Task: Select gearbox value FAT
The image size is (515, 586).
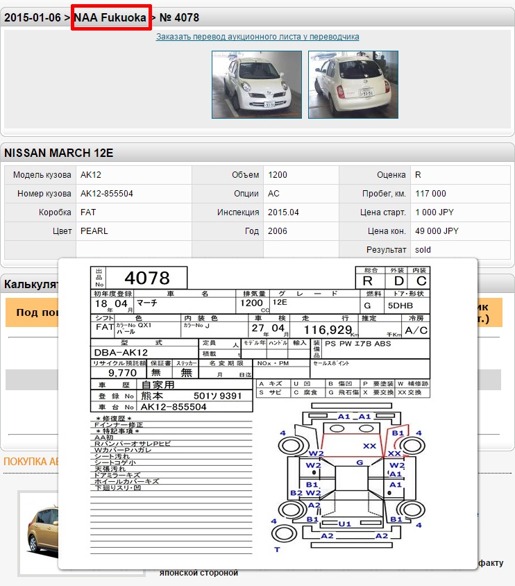Action: 88,212
